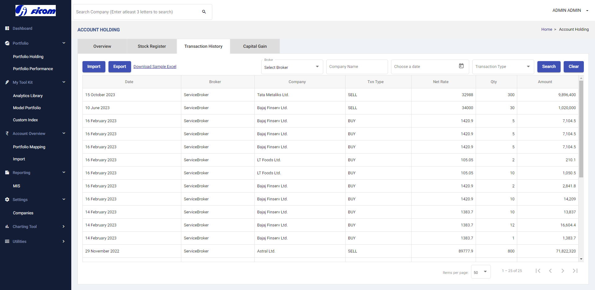Open MIS under Reporting
Screen dimensions: 595x290
pos(16,186)
